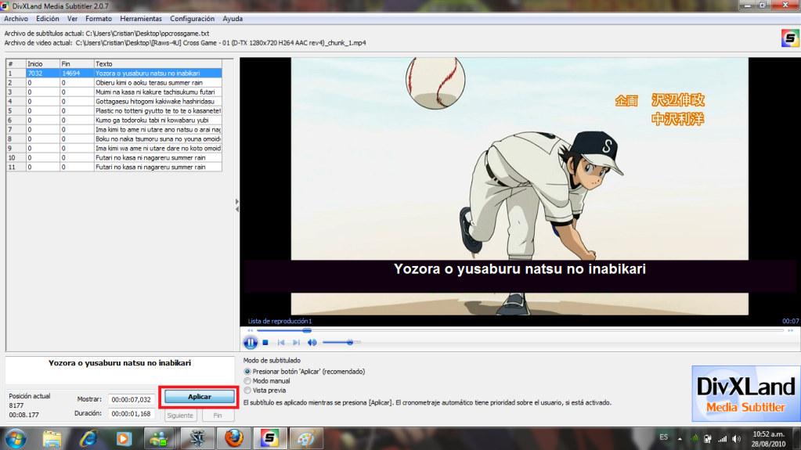Fast forward using the seek-forward arrows

pyautogui.click(x=790, y=330)
